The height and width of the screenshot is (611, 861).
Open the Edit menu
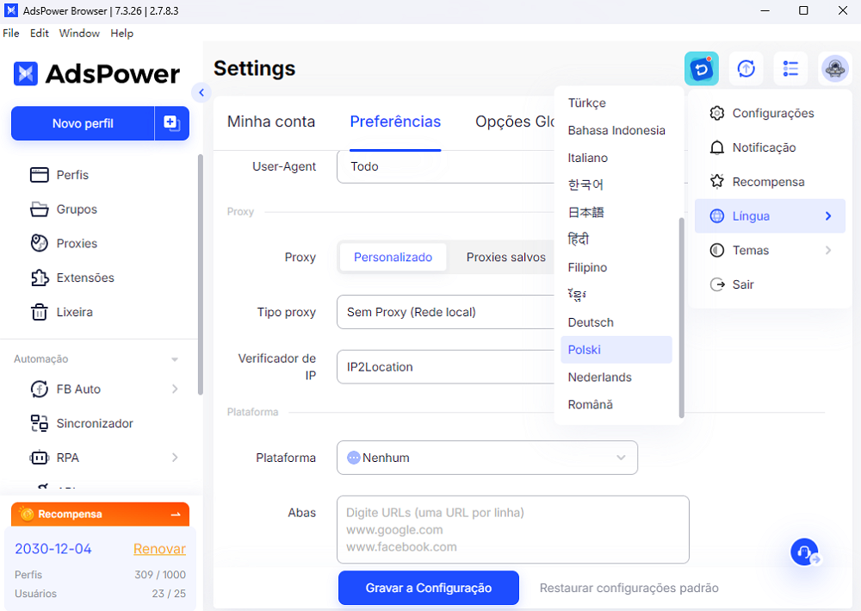click(40, 33)
